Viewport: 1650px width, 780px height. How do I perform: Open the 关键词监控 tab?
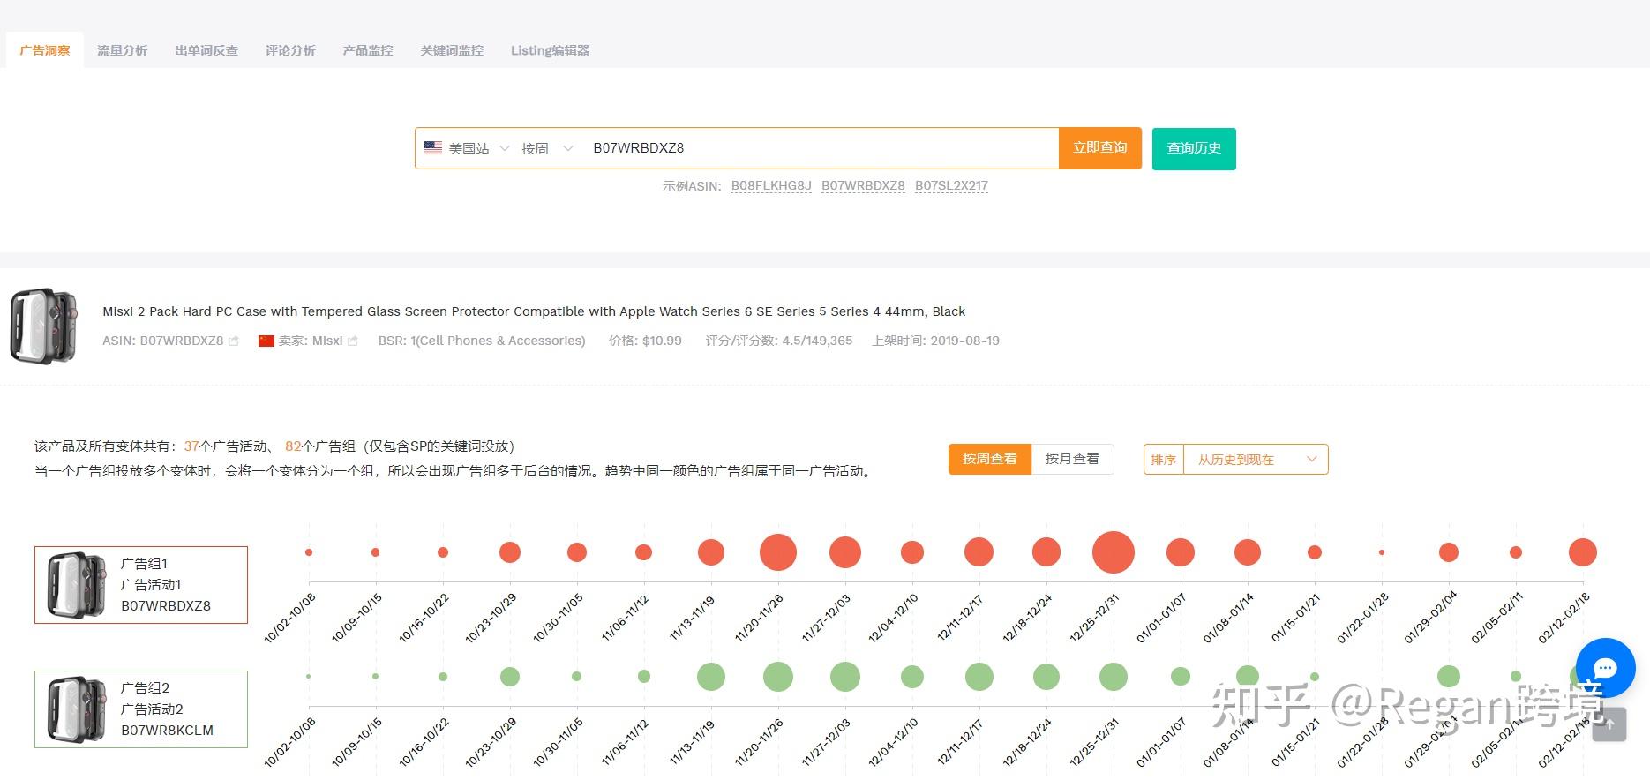(x=452, y=50)
